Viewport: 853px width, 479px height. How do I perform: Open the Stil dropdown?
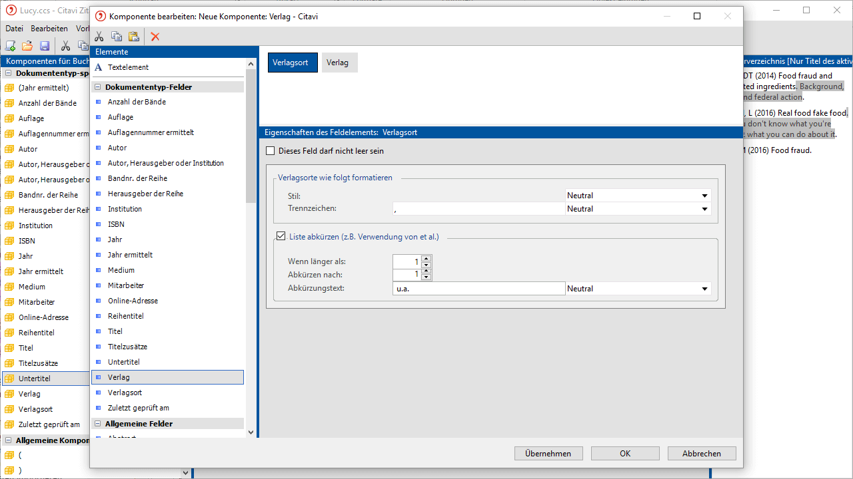(x=704, y=196)
